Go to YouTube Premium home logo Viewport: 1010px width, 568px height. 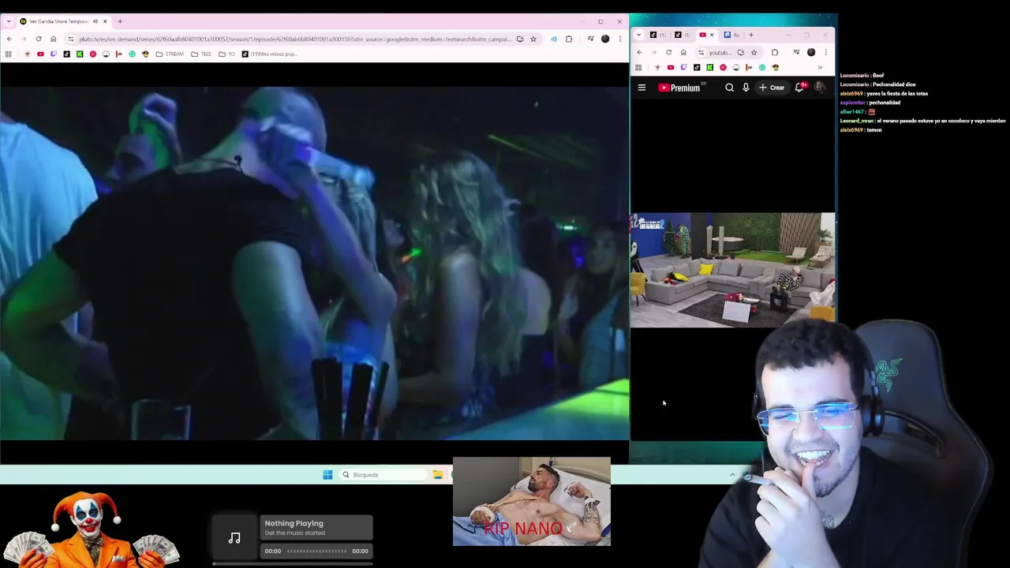pos(679,88)
